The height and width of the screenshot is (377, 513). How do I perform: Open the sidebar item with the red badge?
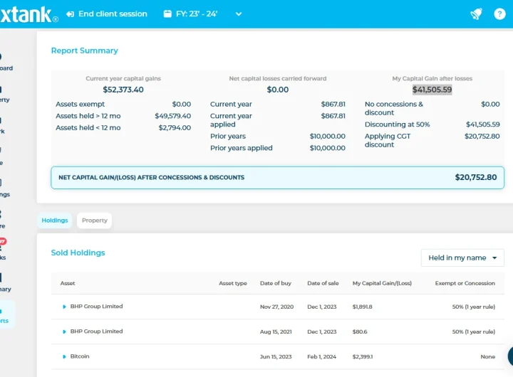pyautogui.click(x=4, y=249)
